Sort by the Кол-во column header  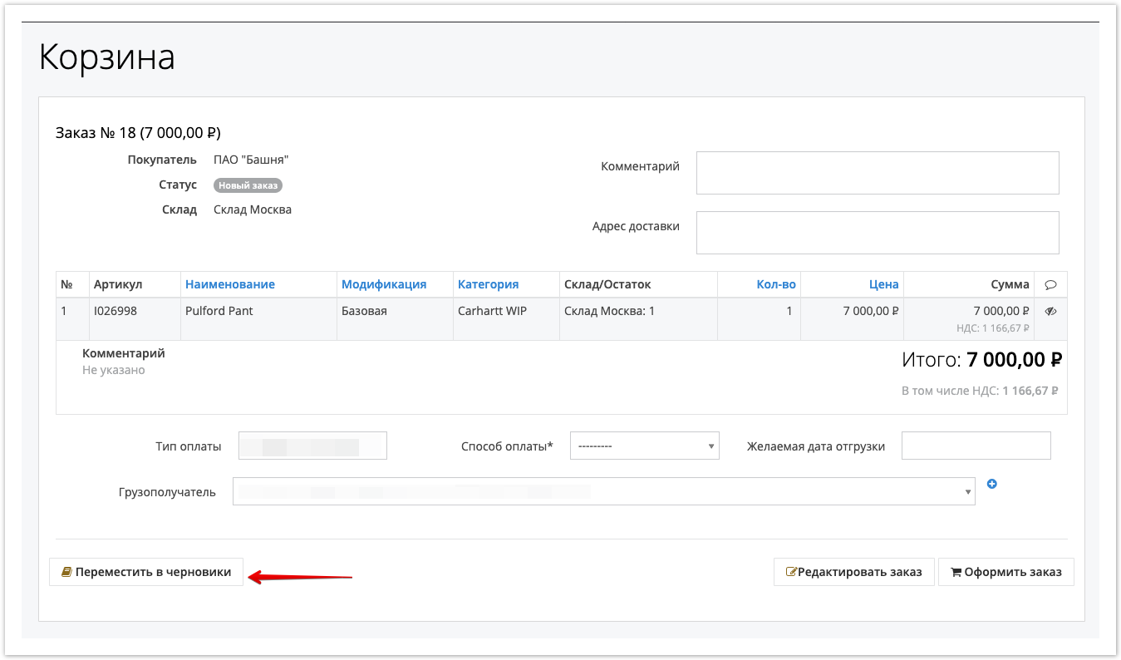[776, 284]
